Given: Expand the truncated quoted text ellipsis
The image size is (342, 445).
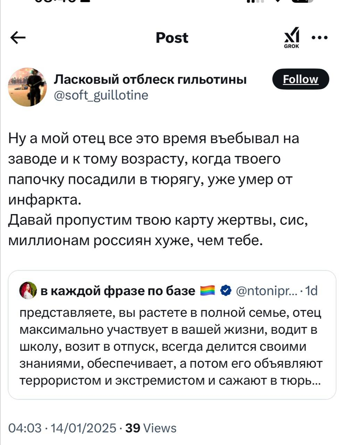Looking at the screenshot, I should (315, 381).
